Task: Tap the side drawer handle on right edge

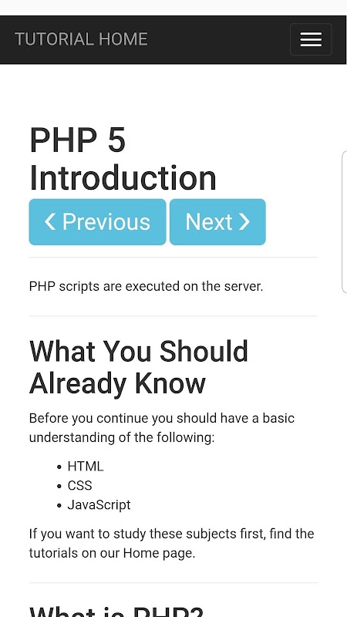Action: pos(344,221)
